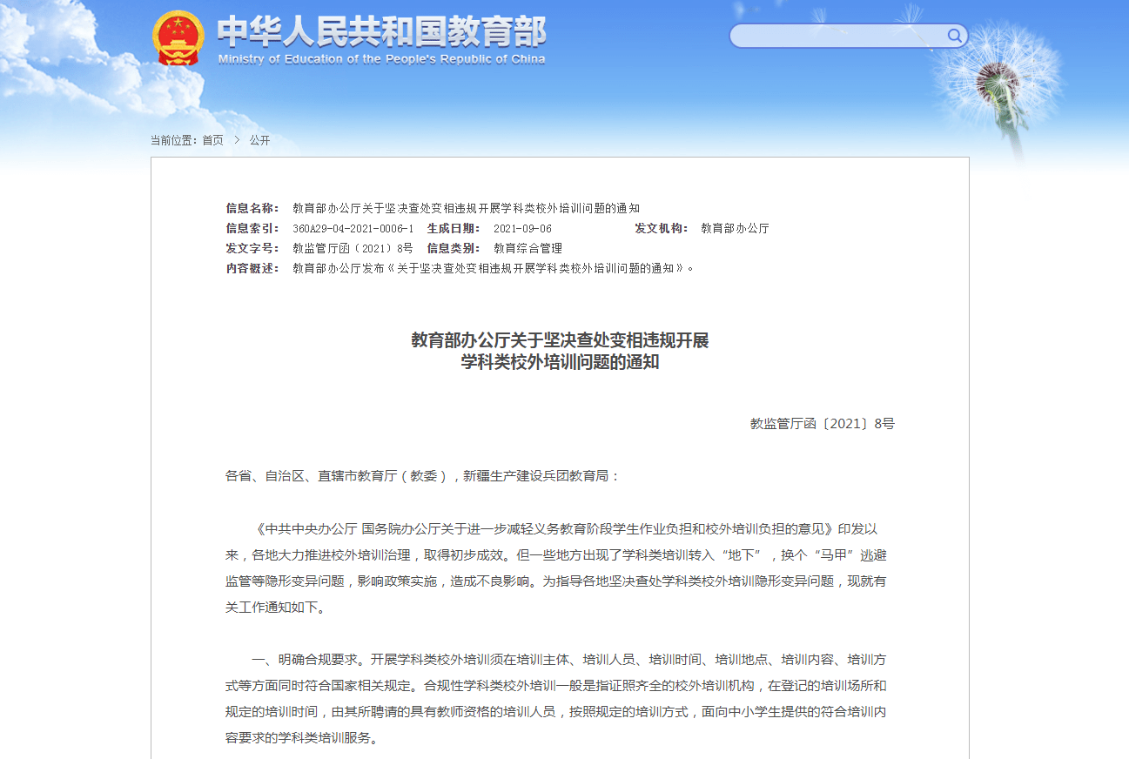Image resolution: width=1129 pixels, height=759 pixels.
Task: Click the 生成日期 label
Action: (x=454, y=228)
